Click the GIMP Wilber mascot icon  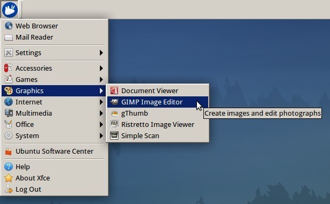[114, 102]
